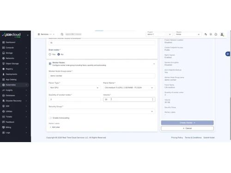This screenshot has width=231, height=173.
Task: Open the Flavor Type dropdown
Action: coord(75,88)
